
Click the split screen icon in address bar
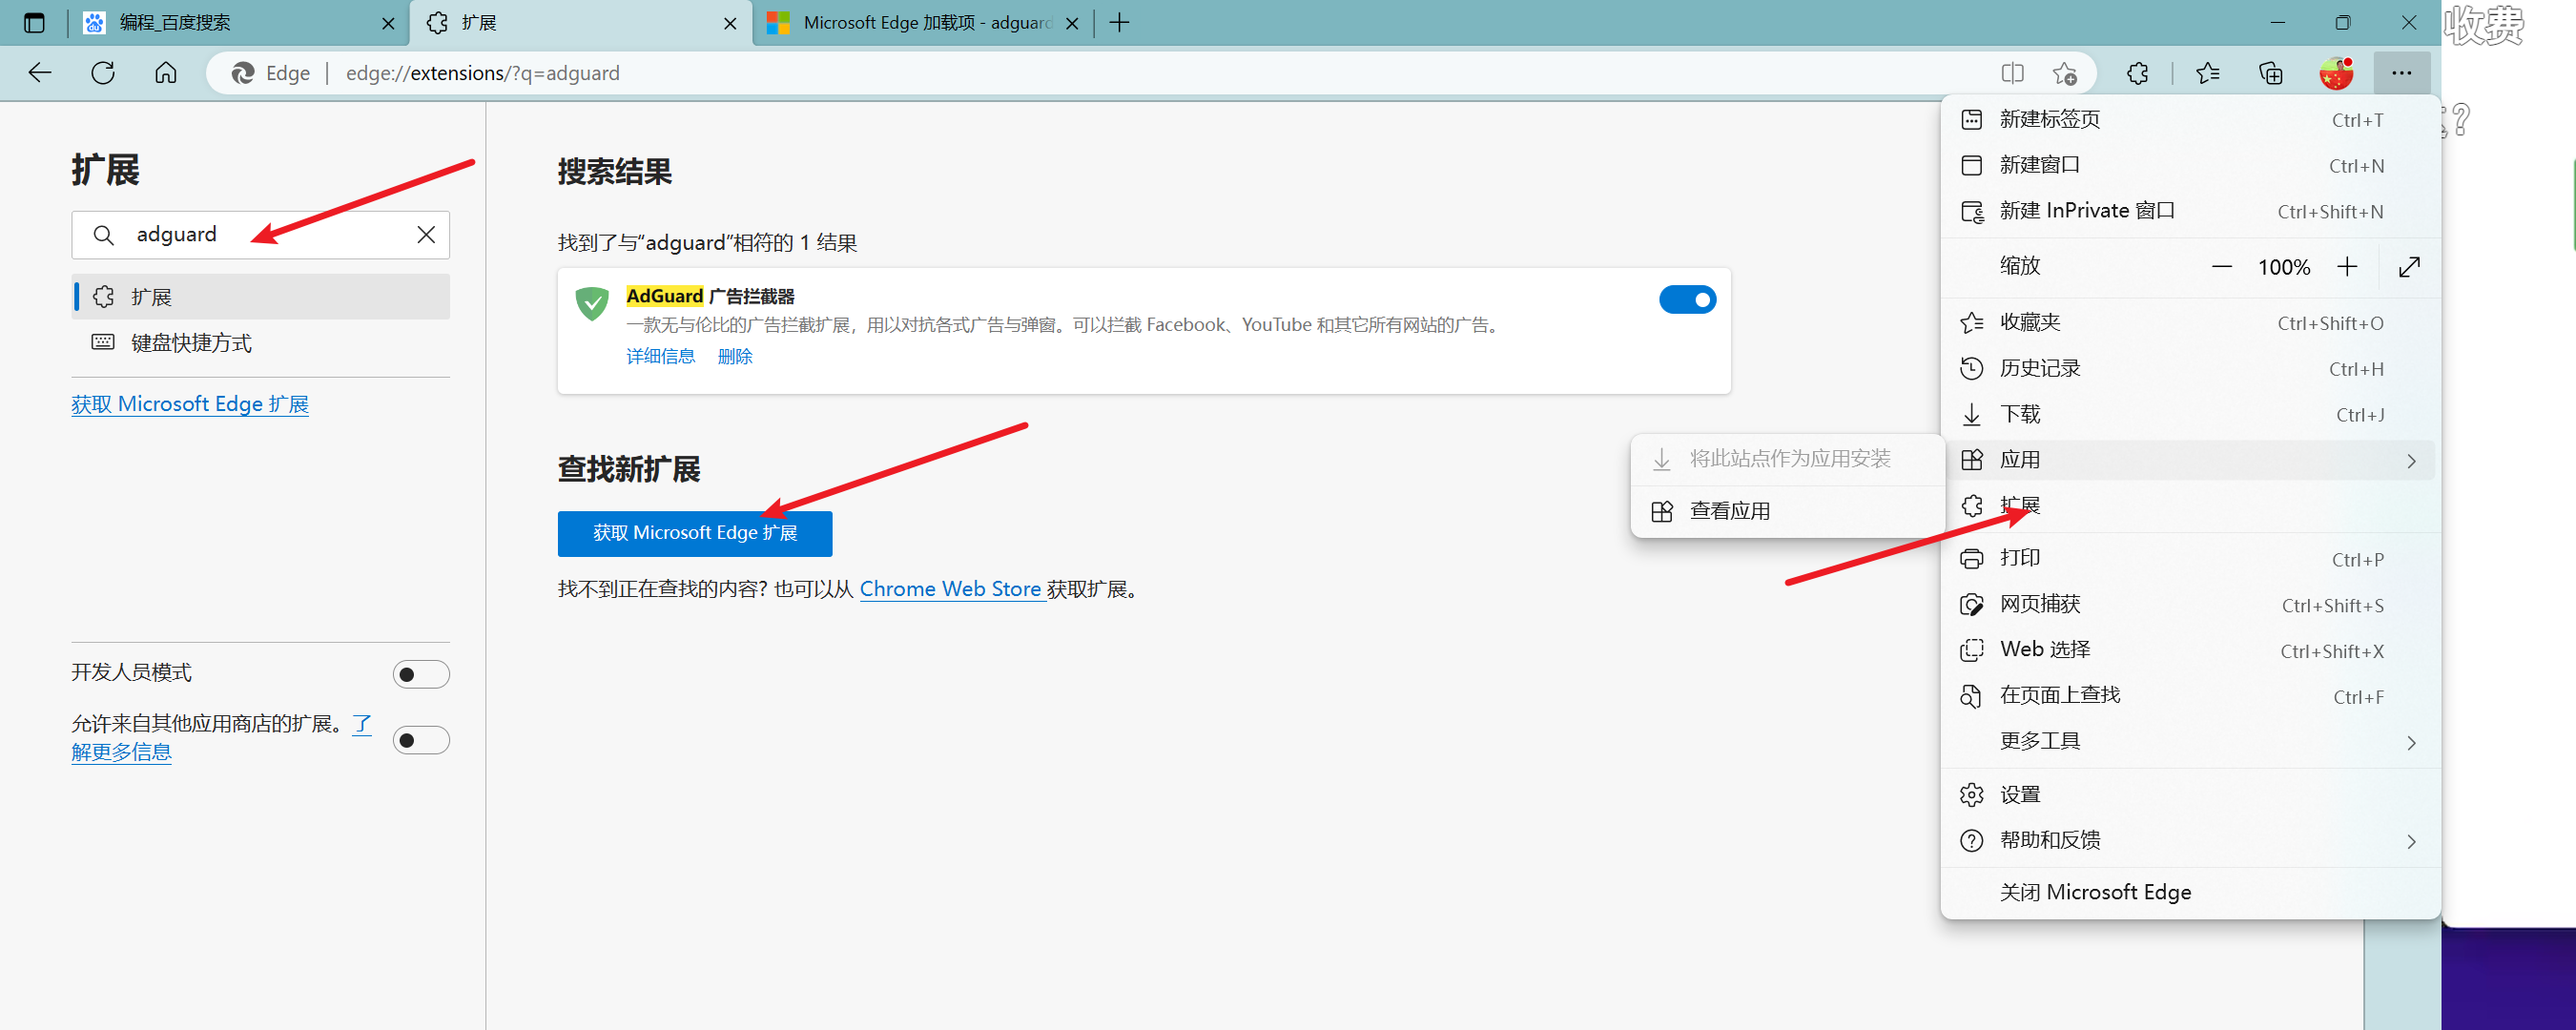click(2012, 73)
